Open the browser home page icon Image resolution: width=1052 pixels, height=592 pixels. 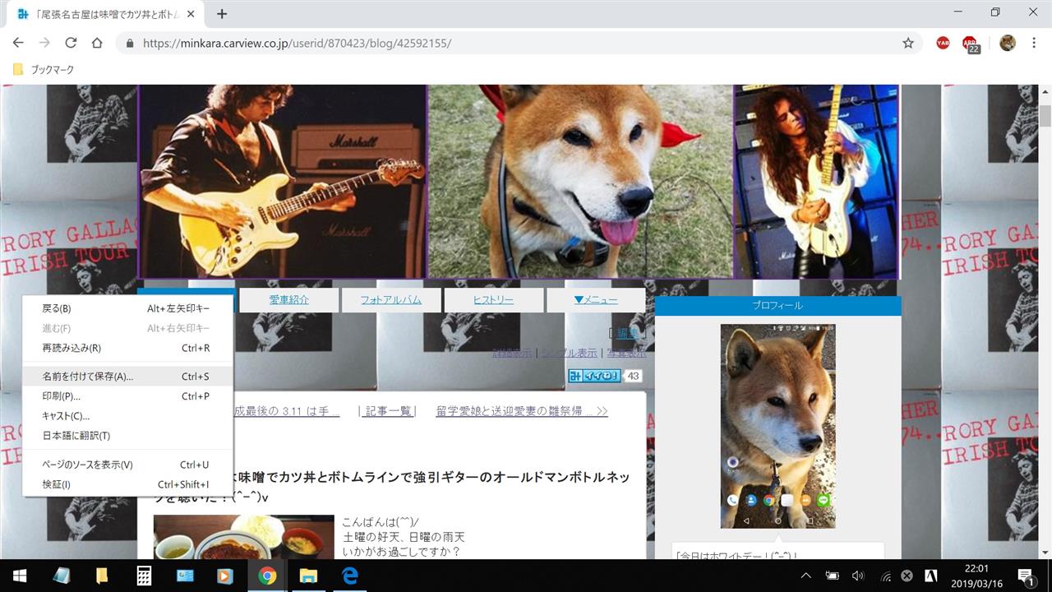(x=97, y=43)
